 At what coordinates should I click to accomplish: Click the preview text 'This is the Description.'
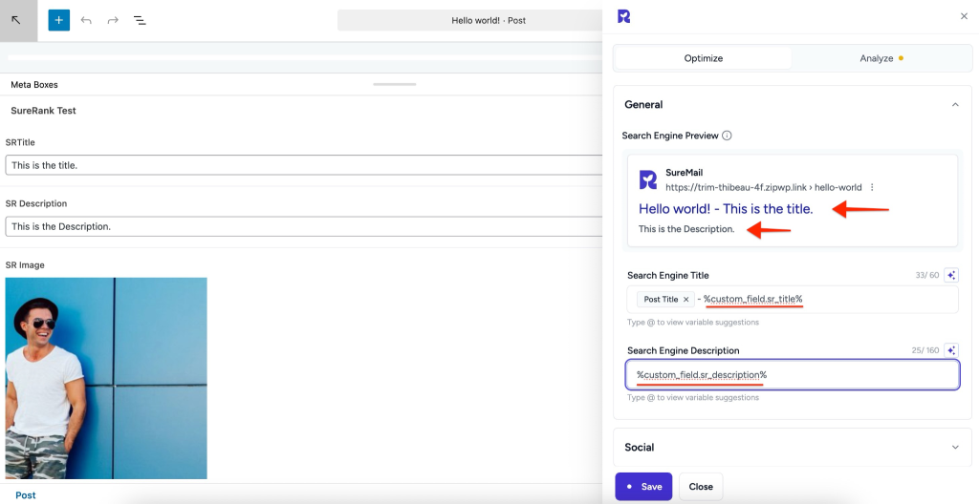pyautogui.click(x=686, y=229)
